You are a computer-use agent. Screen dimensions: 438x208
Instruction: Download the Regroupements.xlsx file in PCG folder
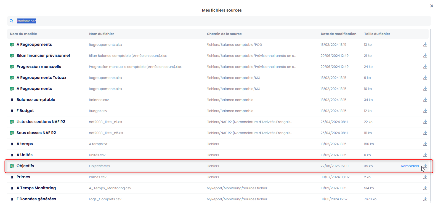[425, 45]
